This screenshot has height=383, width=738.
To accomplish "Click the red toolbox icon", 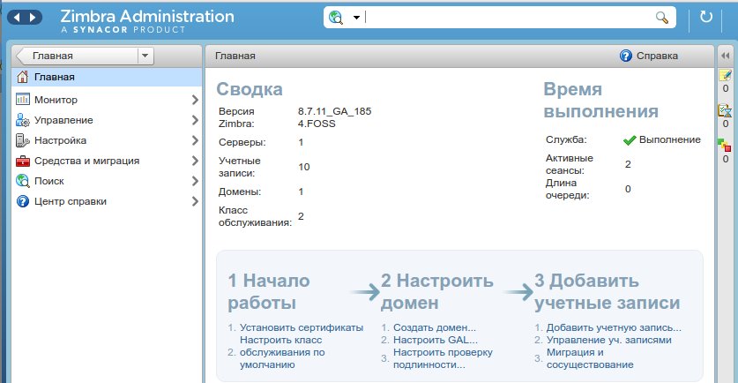I will 22,161.
